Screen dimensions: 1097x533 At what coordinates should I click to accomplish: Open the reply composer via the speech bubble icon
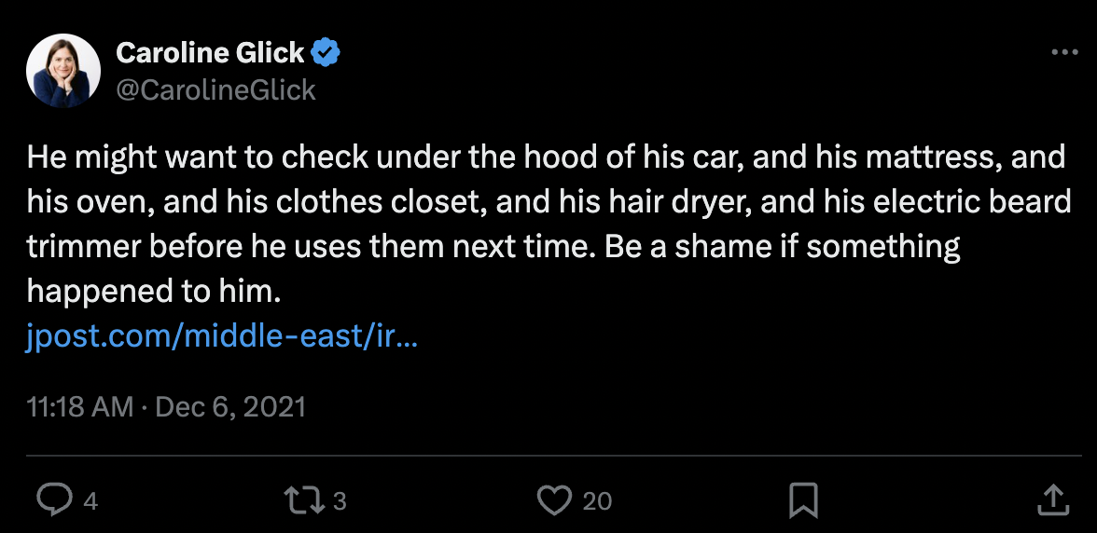pos(54,500)
